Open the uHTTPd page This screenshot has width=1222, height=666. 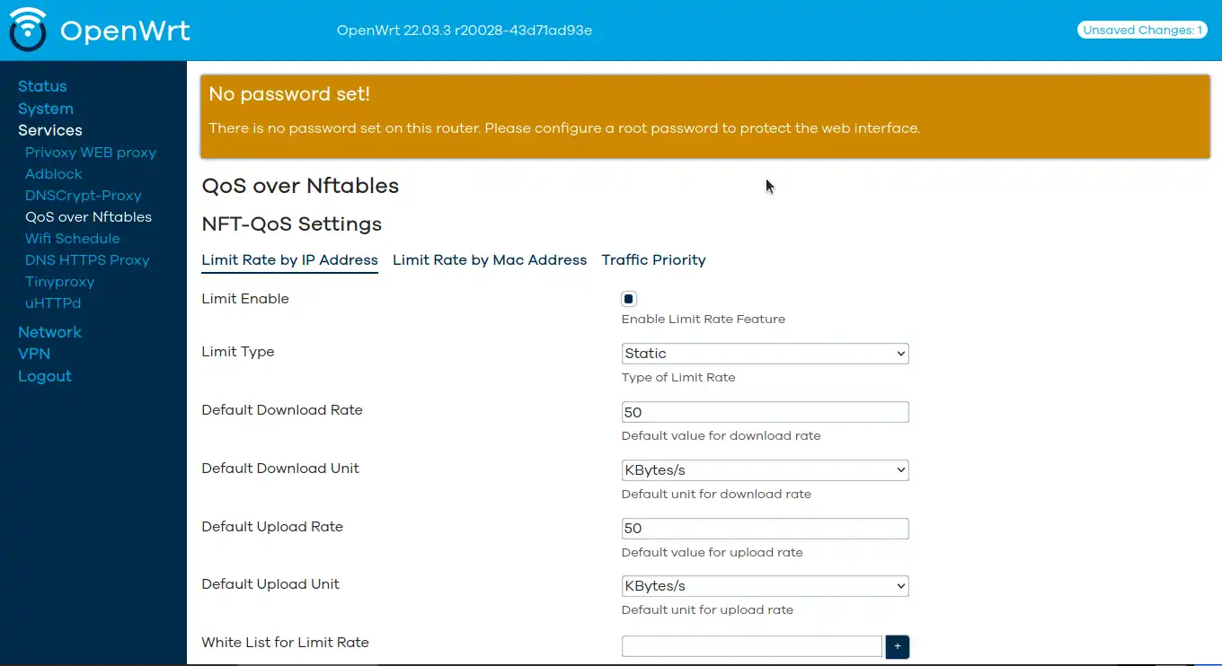coord(53,303)
